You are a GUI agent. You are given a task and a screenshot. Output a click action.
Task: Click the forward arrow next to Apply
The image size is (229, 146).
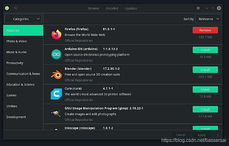coord(218,135)
